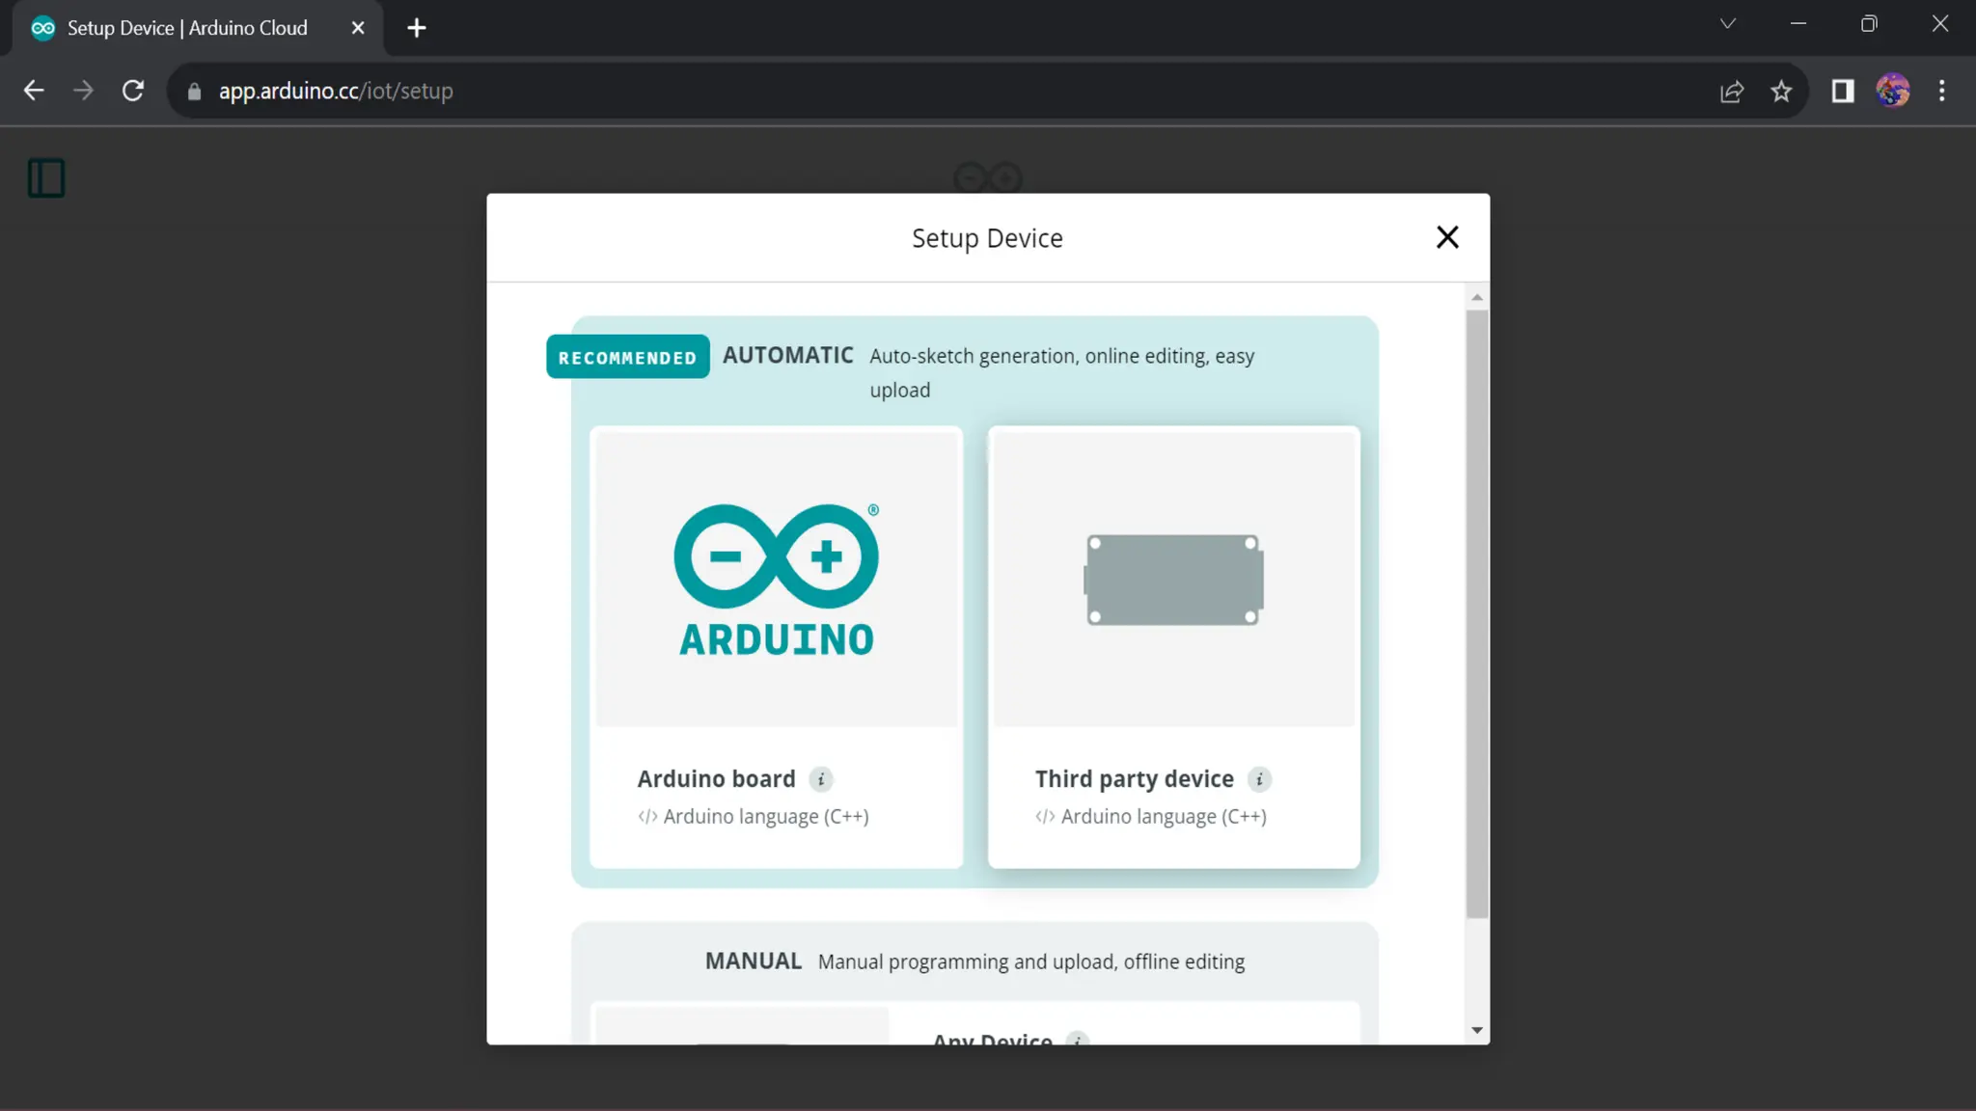Click the dialog scrollbar down arrow
The height and width of the screenshot is (1111, 1976).
coord(1476,1031)
